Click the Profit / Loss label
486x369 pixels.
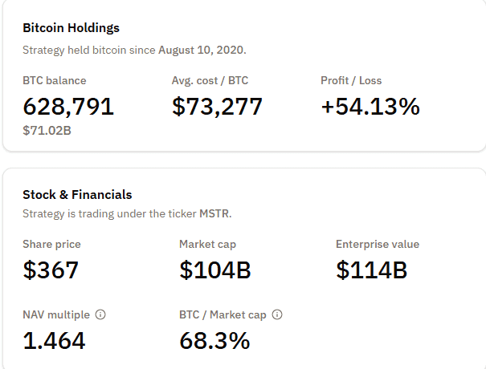coord(351,80)
